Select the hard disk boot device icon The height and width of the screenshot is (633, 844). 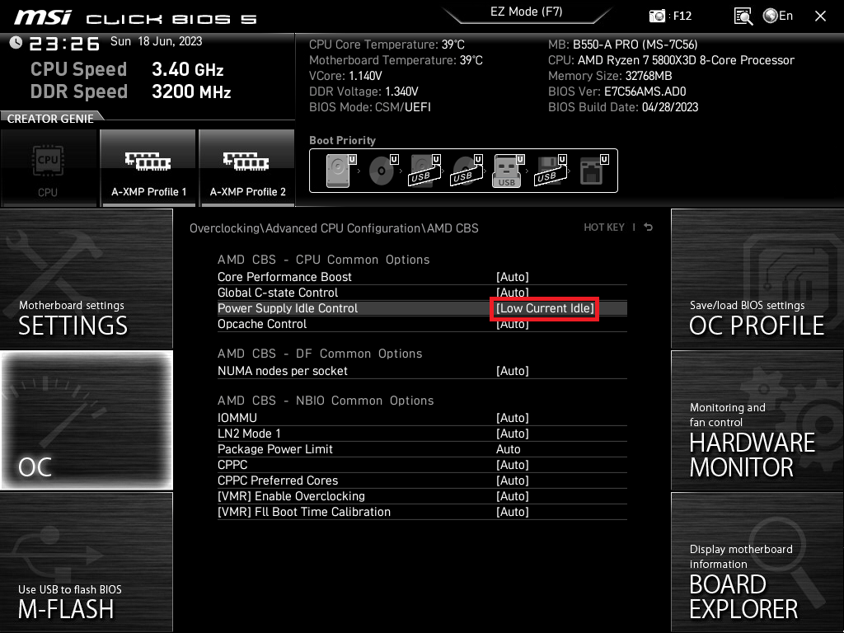340,171
